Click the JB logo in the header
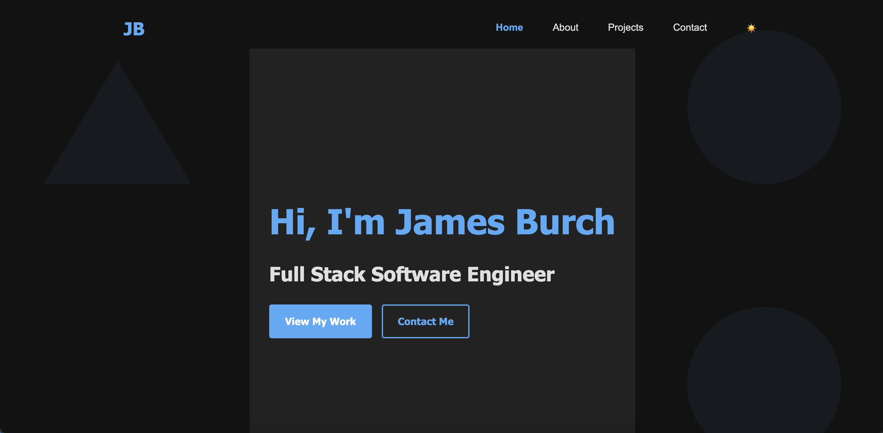The height and width of the screenshot is (433, 883). (x=134, y=29)
